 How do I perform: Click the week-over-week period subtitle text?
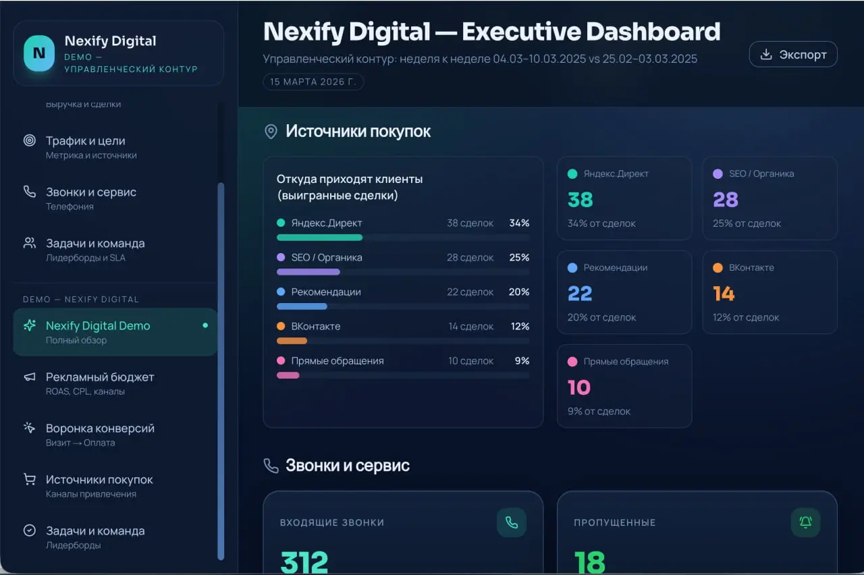tap(480, 59)
